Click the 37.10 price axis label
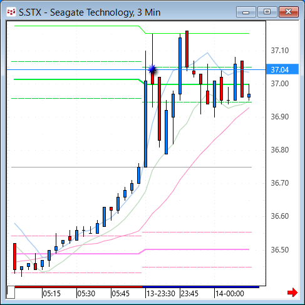 [280, 51]
